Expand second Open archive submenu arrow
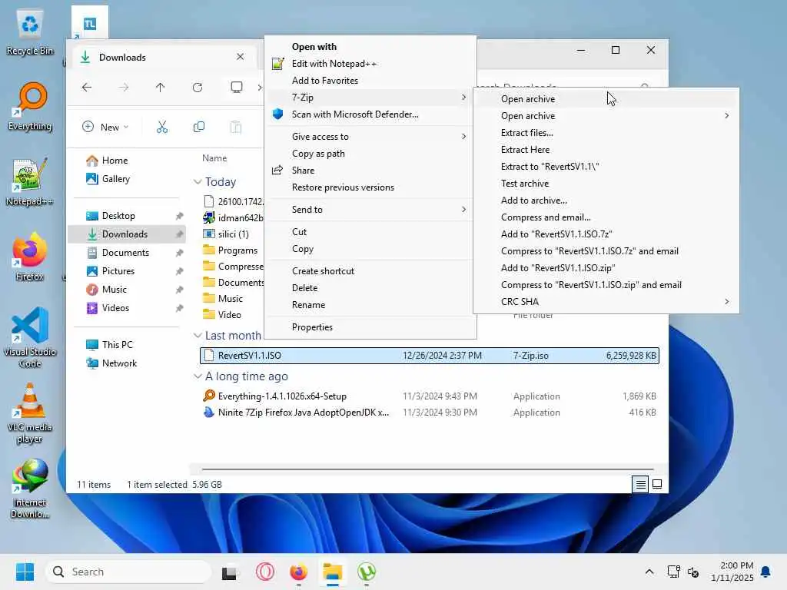The width and height of the screenshot is (787, 590). pyautogui.click(x=726, y=116)
